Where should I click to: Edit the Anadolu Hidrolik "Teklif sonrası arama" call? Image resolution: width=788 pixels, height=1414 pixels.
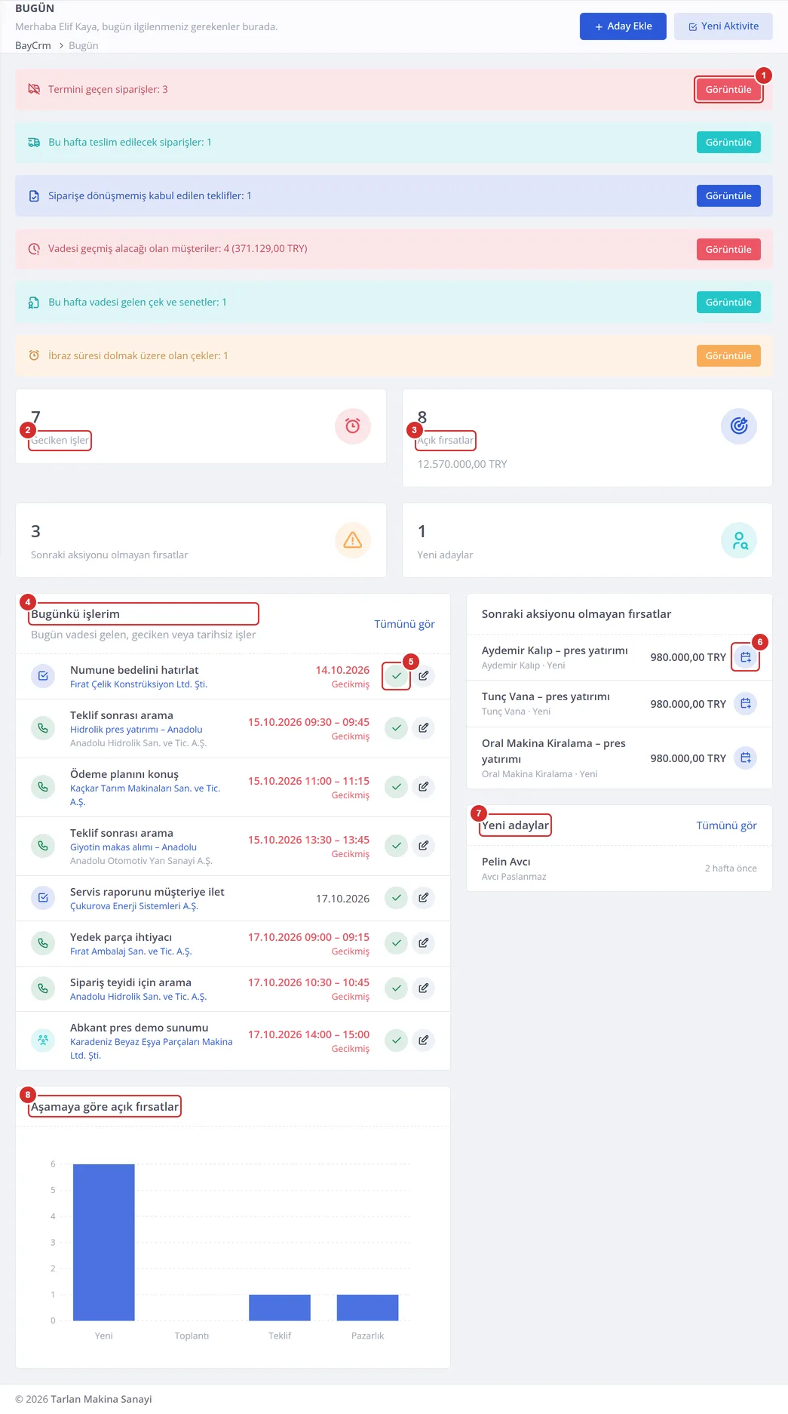[x=424, y=728]
